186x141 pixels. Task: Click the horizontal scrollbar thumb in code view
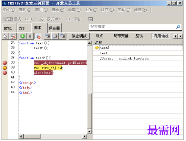pyautogui.click(x=32, y=137)
